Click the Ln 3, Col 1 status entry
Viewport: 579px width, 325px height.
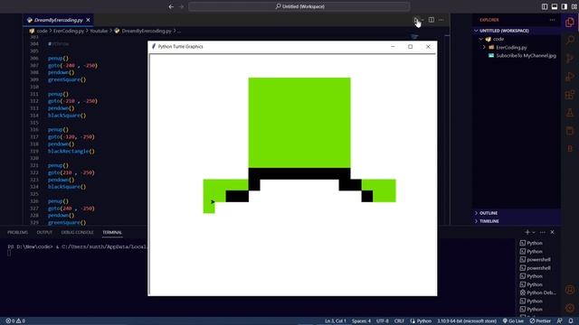click(336, 321)
